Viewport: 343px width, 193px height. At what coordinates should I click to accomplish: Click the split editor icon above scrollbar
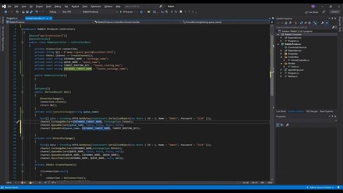pyautogui.click(x=272, y=22)
